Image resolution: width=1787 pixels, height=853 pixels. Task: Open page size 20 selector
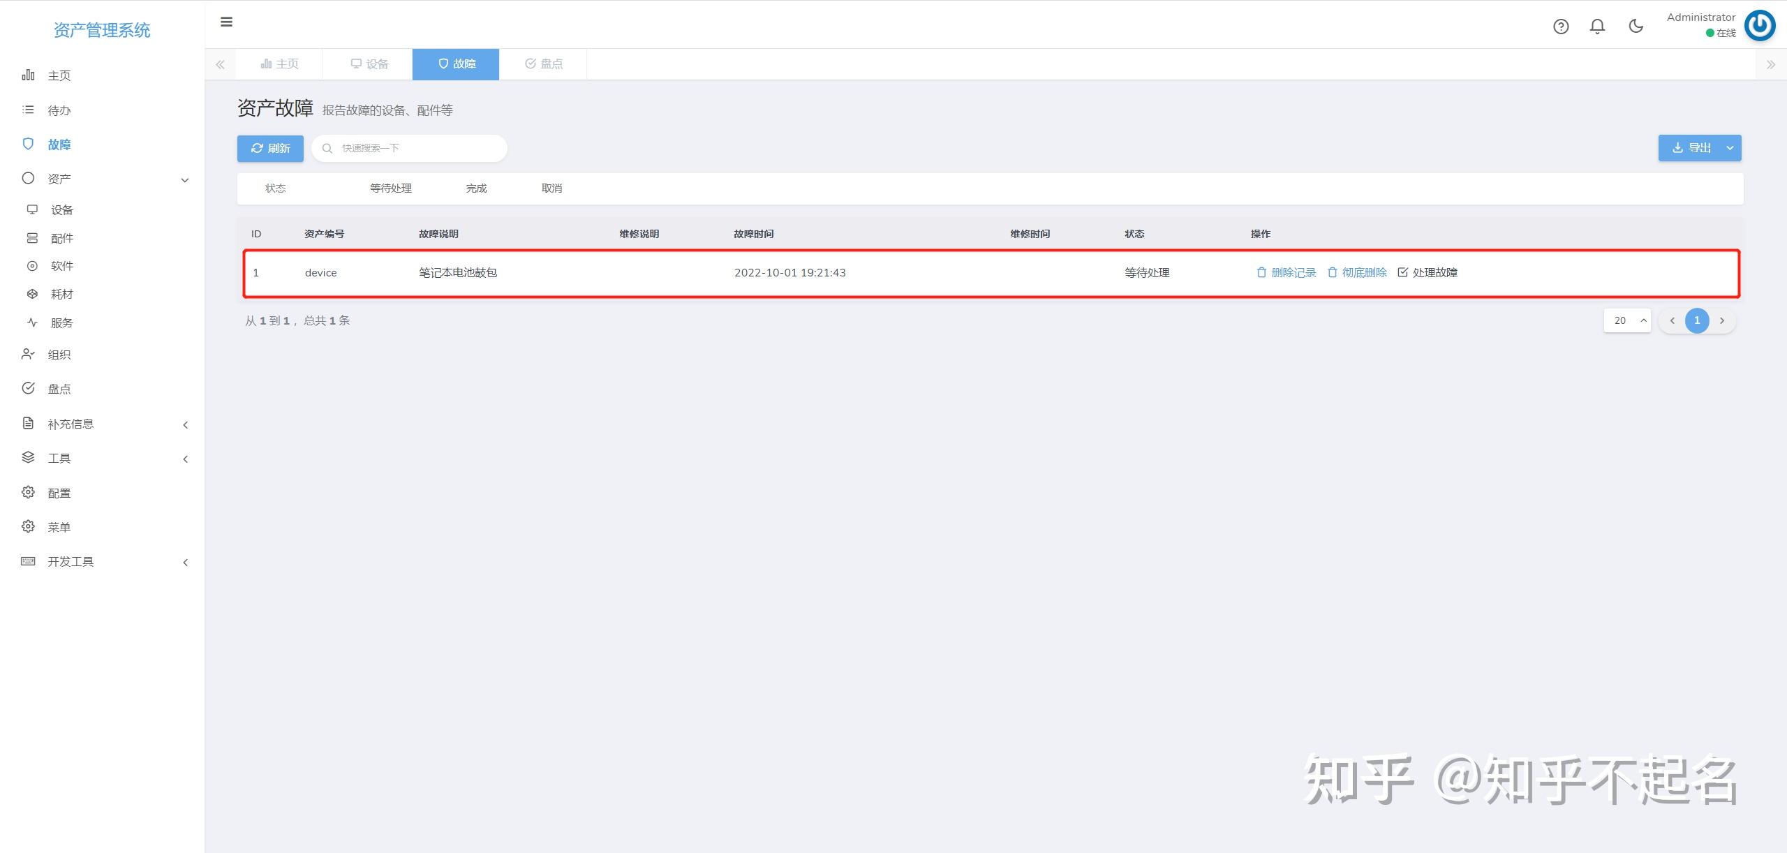tap(1627, 320)
